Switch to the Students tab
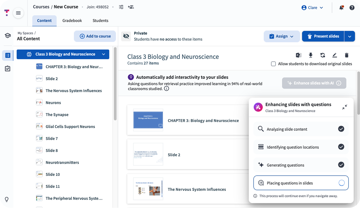This screenshot has width=360, height=208. pos(100,20)
